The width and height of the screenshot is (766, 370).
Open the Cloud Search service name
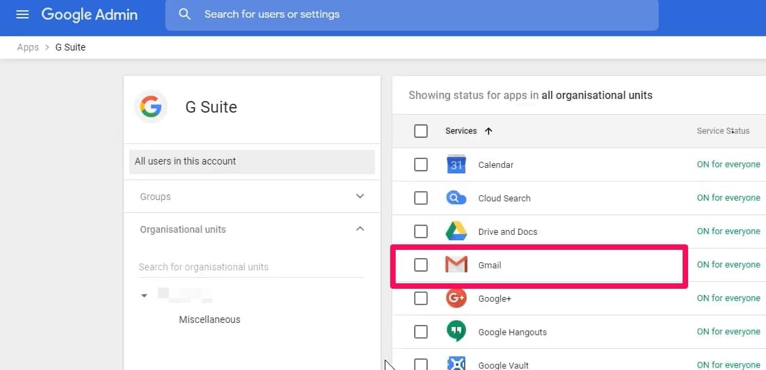(x=504, y=198)
